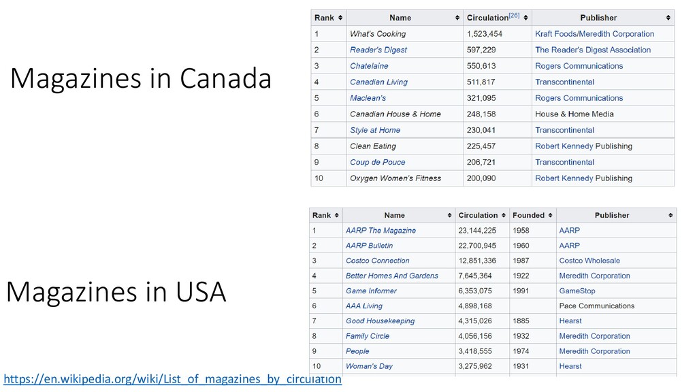The image size is (697, 392).
Task: Sort USA table by Rank arrows
Action: [x=336, y=215]
